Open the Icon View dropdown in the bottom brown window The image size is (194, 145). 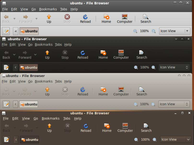(x=176, y=140)
